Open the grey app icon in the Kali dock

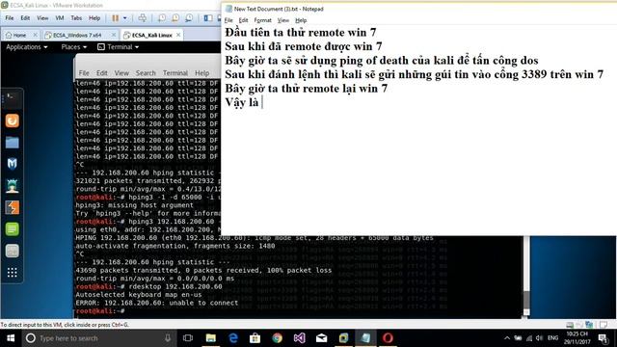tap(12, 251)
